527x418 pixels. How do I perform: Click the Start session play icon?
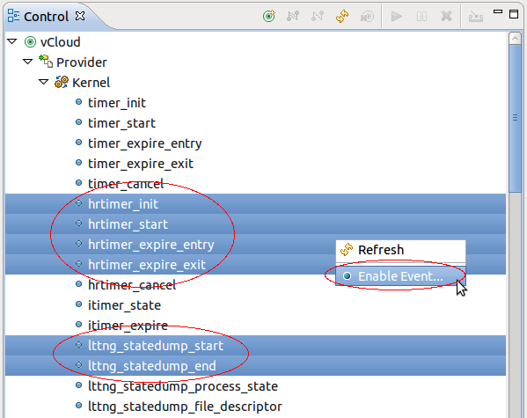pos(397,16)
